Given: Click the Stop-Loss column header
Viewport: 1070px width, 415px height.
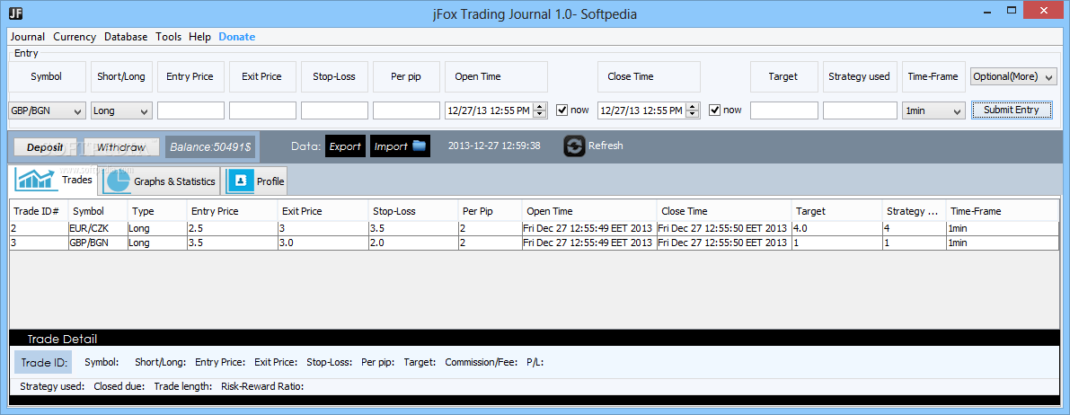Looking at the screenshot, I should [x=412, y=212].
